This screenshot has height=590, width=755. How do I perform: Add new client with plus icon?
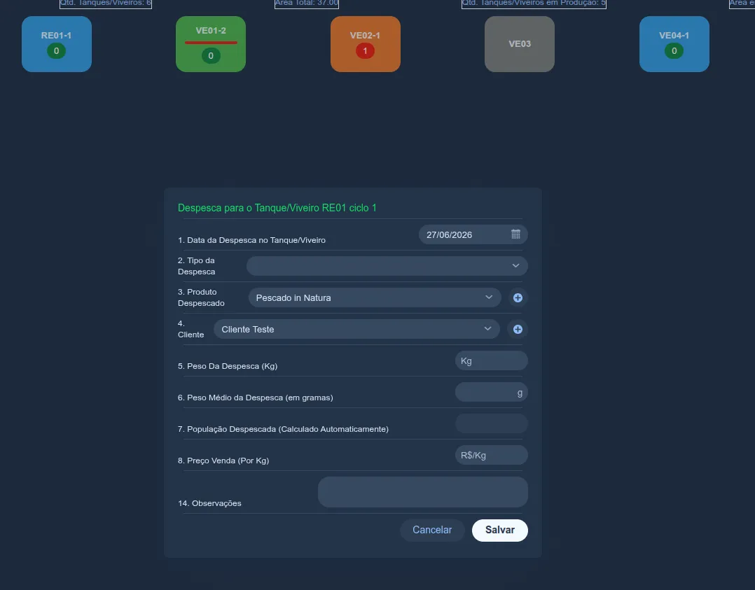click(518, 329)
